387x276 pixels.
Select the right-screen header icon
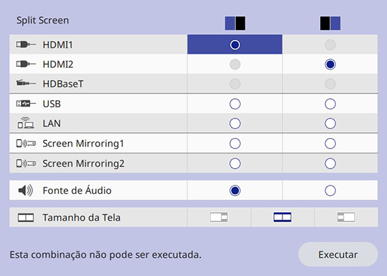pos(331,24)
